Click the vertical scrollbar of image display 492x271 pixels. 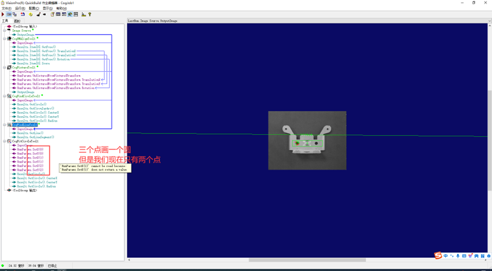click(x=490, y=142)
